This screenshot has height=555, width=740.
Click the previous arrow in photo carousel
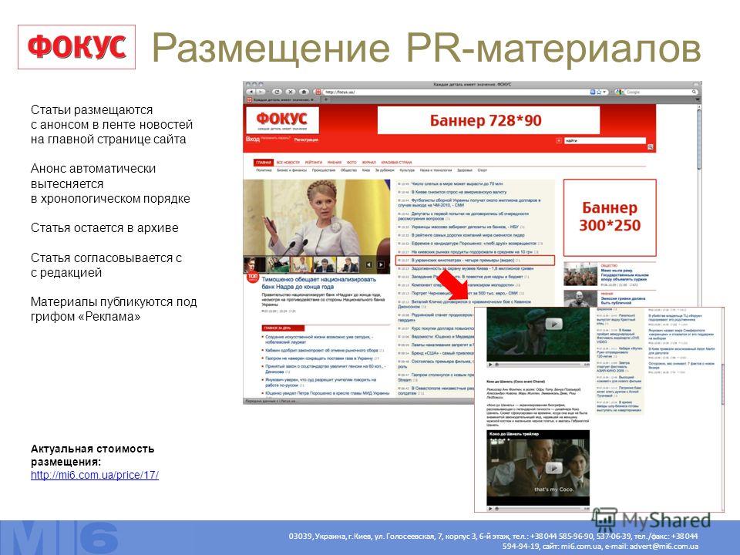point(369,264)
